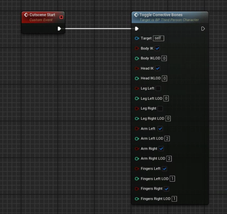The image size is (227, 214).
Task: Click the green Body IKLOD integer pin
Action: point(137,58)
